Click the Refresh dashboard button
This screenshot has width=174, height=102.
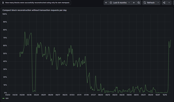pos(149,3)
